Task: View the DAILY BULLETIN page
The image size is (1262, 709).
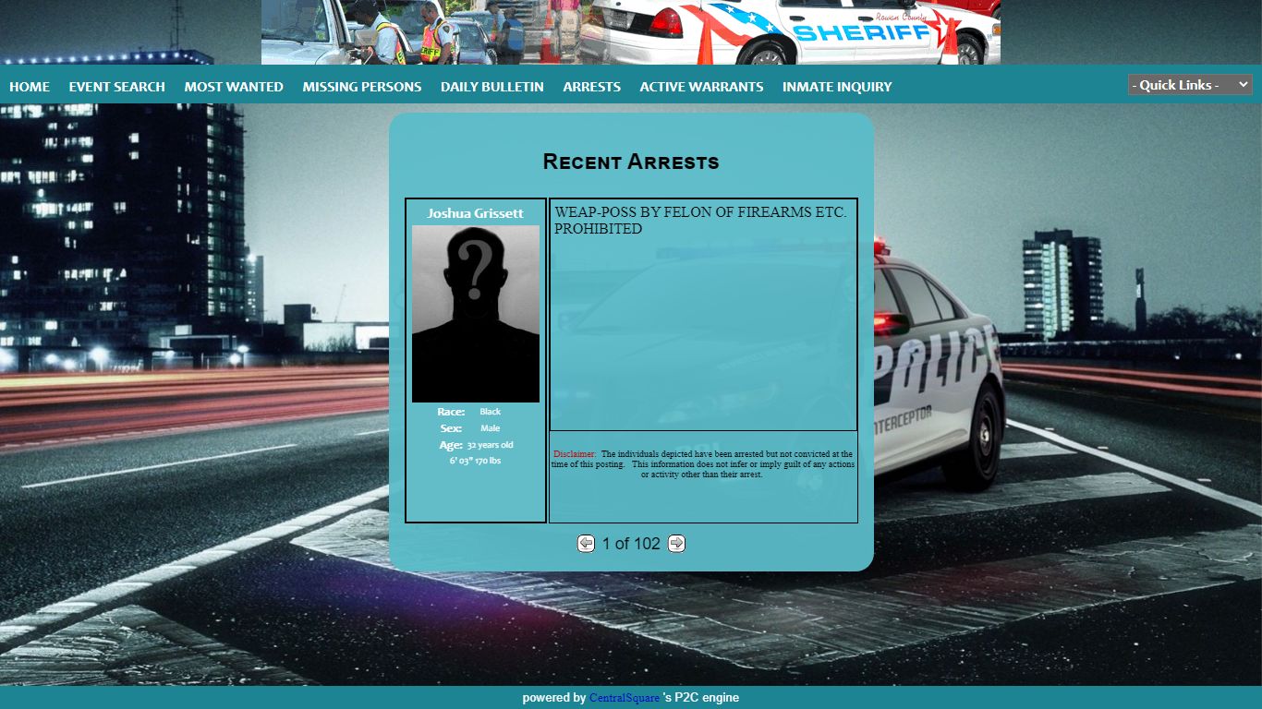Action: coord(491,87)
